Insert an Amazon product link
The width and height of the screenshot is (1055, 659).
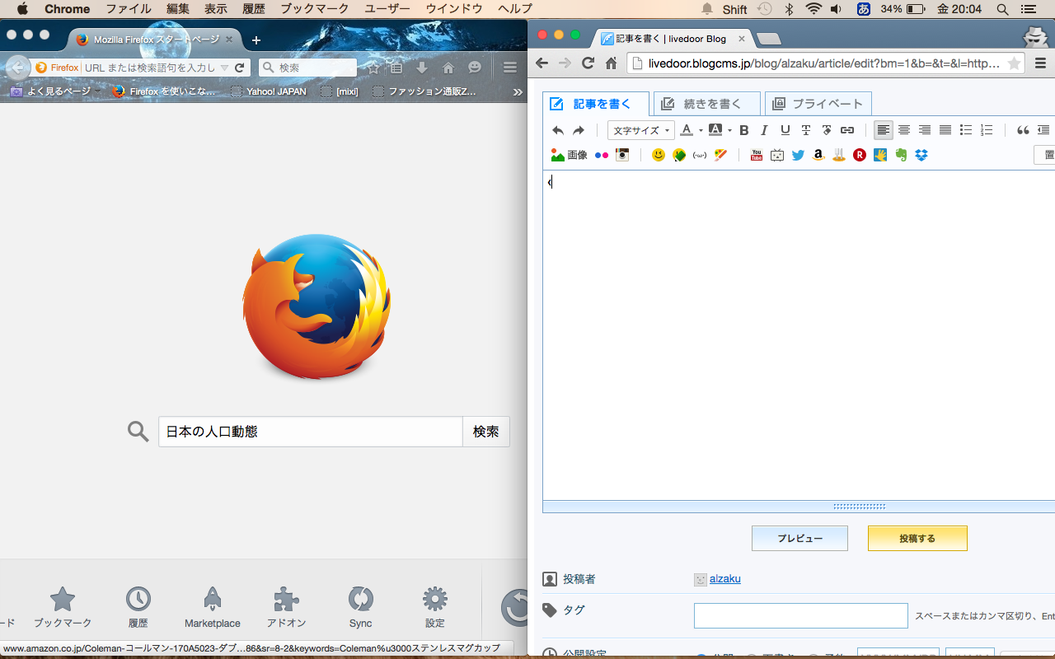(x=818, y=155)
